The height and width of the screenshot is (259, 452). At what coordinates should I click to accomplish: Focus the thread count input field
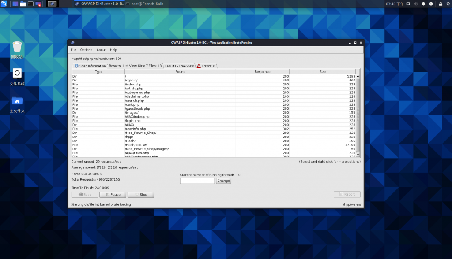[x=197, y=181]
